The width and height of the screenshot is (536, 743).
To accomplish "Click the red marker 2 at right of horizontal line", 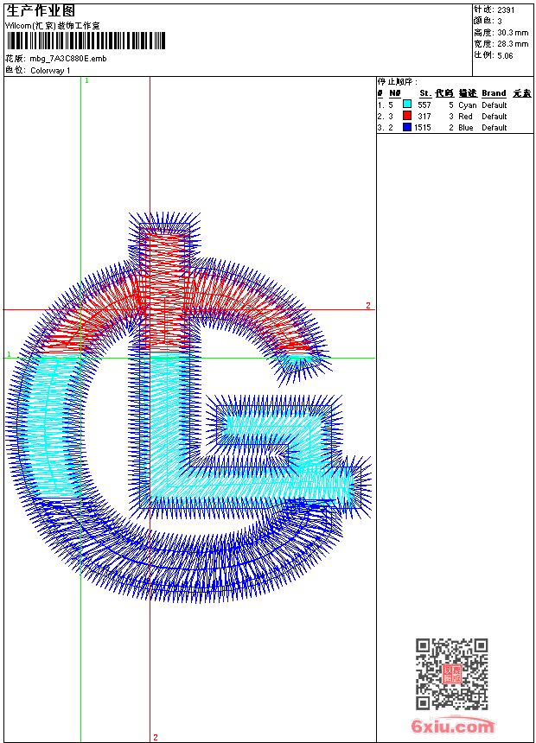I will coord(367,306).
